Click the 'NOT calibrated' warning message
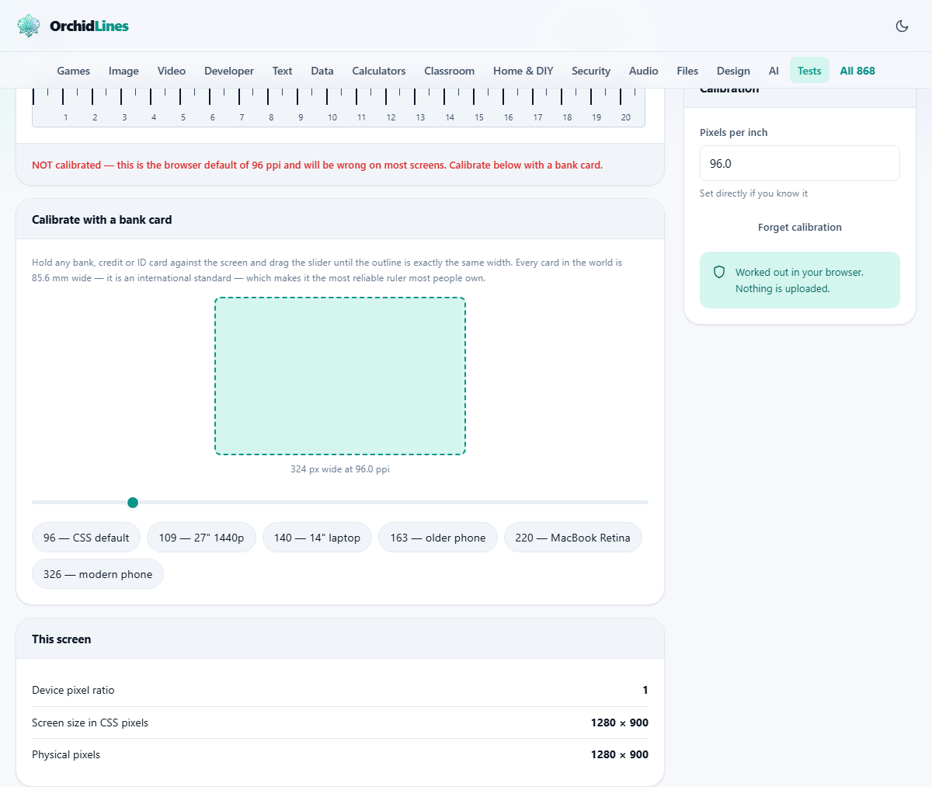The width and height of the screenshot is (932, 787). tap(317, 165)
